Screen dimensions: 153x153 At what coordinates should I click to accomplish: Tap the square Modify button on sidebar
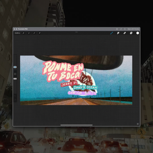coord(15,74)
